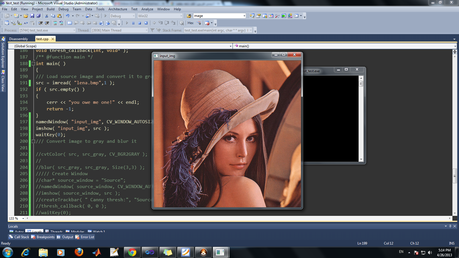
Task: Undo last edit with Undo icon
Action: (x=67, y=16)
